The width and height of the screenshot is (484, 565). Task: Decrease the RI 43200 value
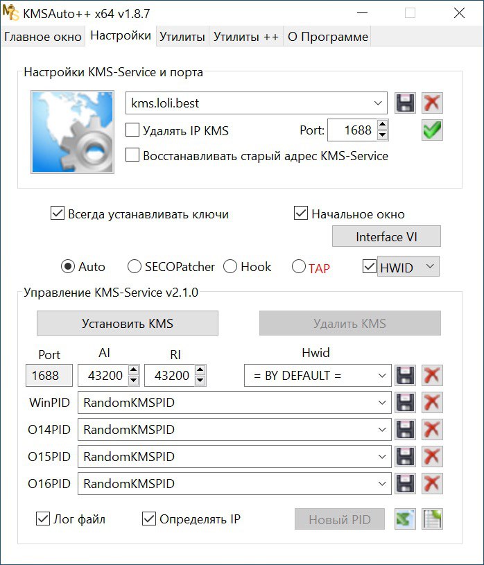[x=200, y=380]
